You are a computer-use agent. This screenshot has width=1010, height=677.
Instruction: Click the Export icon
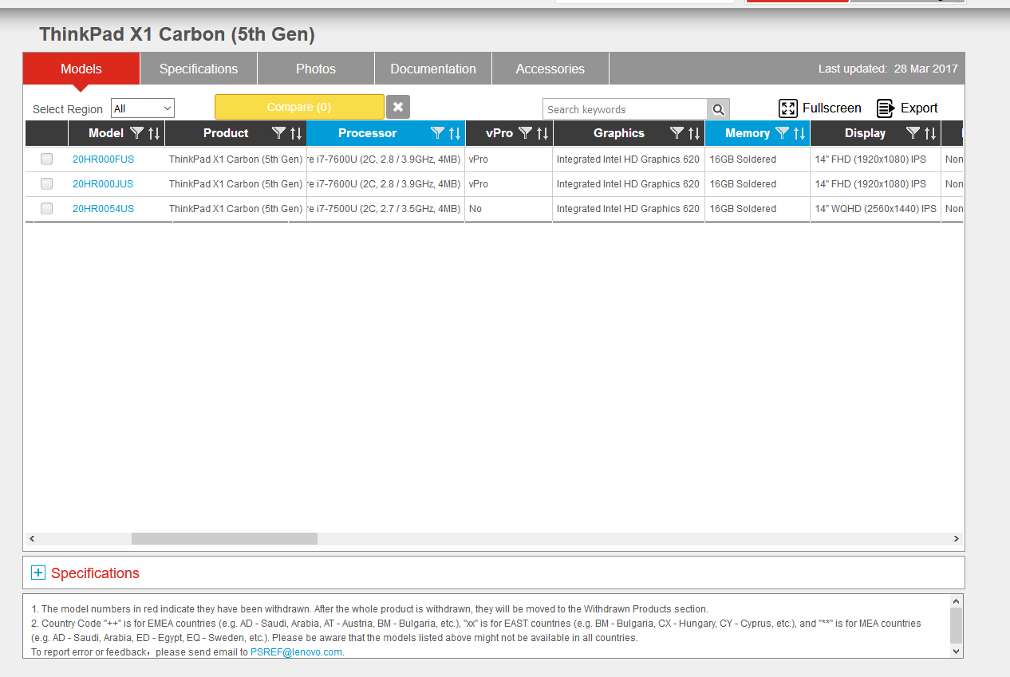(886, 108)
